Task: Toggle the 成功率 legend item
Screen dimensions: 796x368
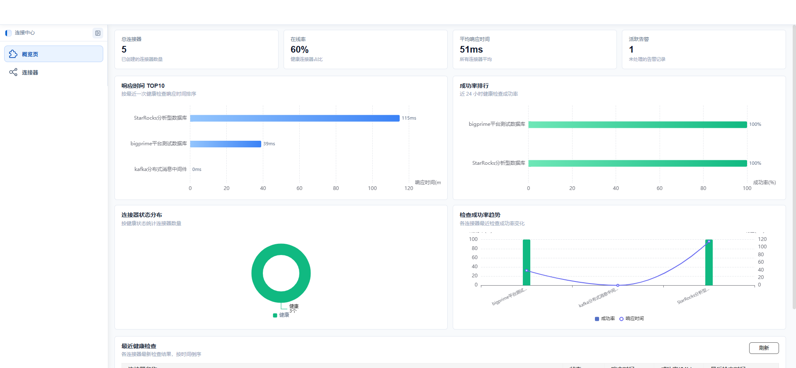Action: pos(605,319)
